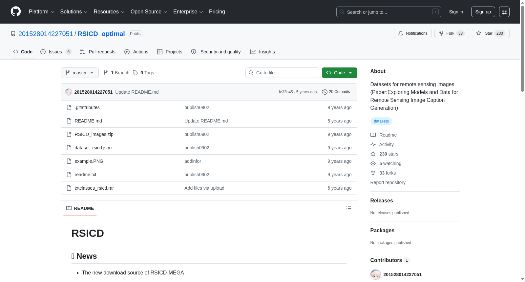Click file icon beside README.md
Image resolution: width=525 pixels, height=282 pixels.
click(x=69, y=121)
